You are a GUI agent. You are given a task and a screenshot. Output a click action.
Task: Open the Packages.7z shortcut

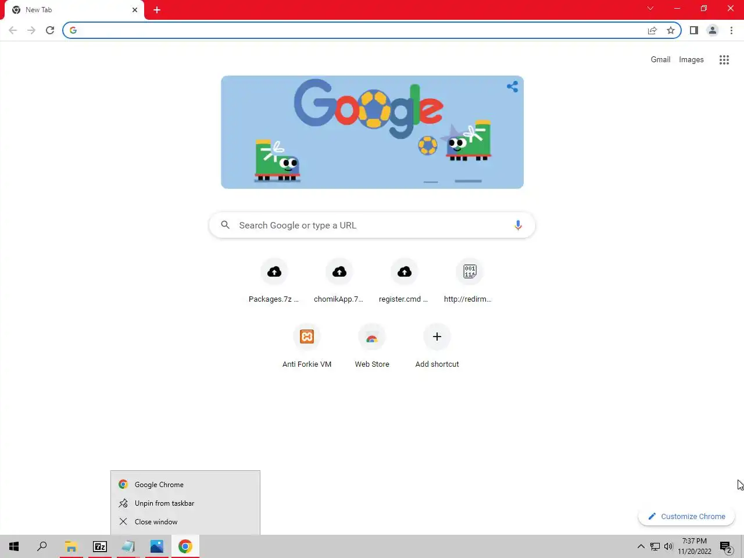click(274, 281)
